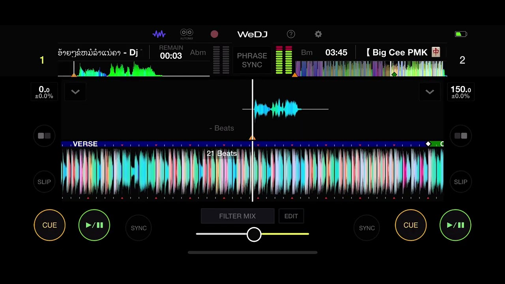Expand deck 2 options chevron
The height and width of the screenshot is (284, 505).
pos(430,92)
